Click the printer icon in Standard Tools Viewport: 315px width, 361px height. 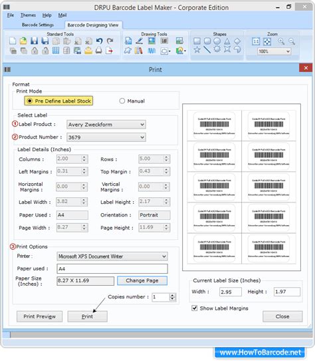click(99, 51)
